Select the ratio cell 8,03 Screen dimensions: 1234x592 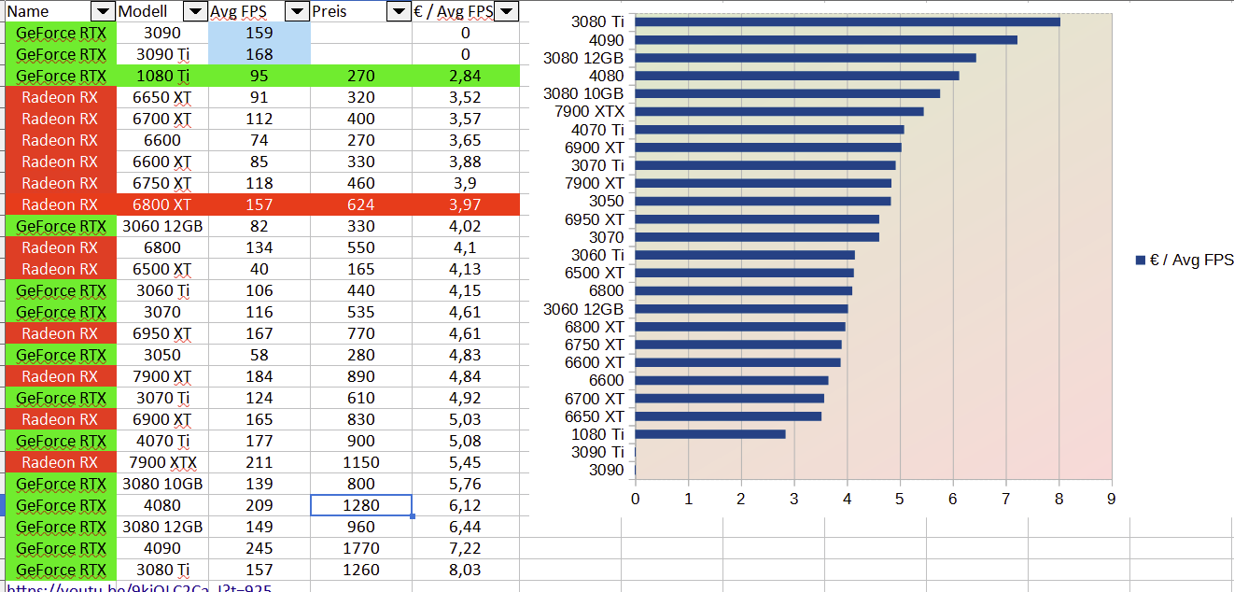coord(466,570)
